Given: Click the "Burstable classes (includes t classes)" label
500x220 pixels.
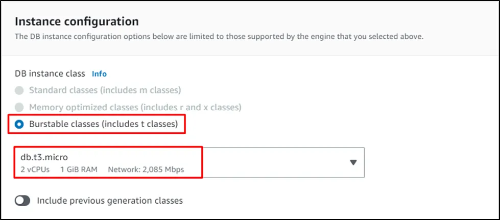Looking at the screenshot, I should 103,125.
